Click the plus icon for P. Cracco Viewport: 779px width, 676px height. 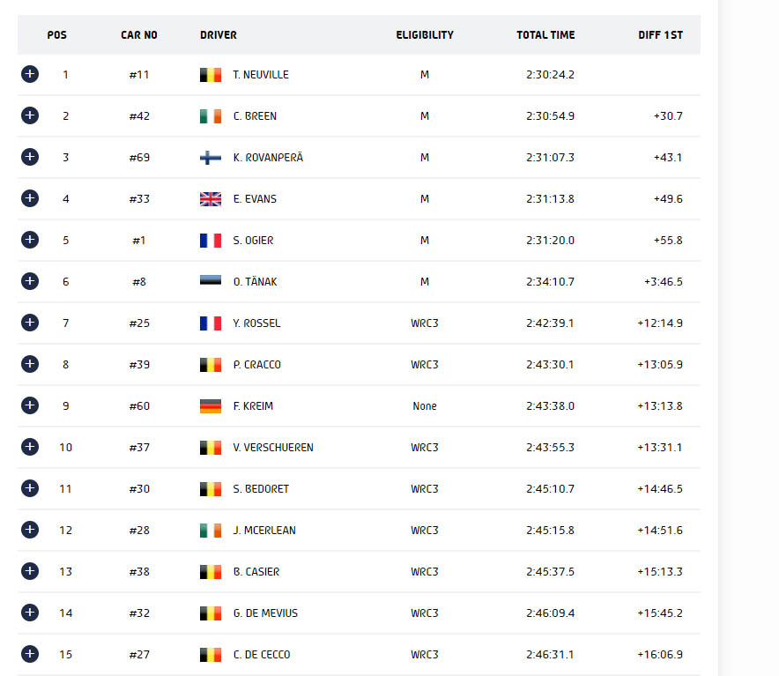(x=30, y=364)
